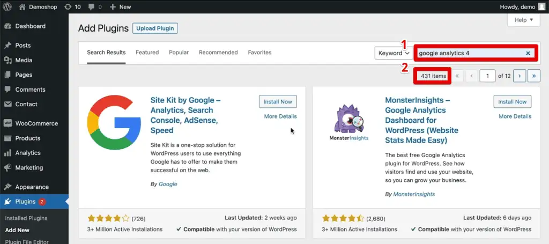Click the MonsterInsights plugin logo
This screenshot has width=549, height=244.
click(x=348, y=122)
